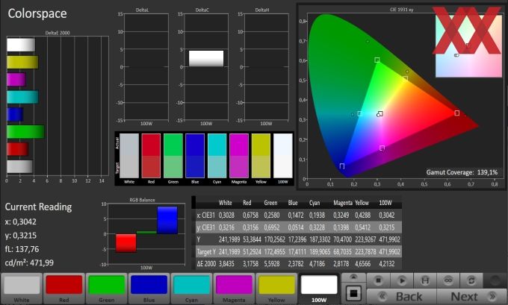Click the Green actual/target comparison bar
Image resolution: width=508 pixels, height=305 pixels.
coord(173,156)
